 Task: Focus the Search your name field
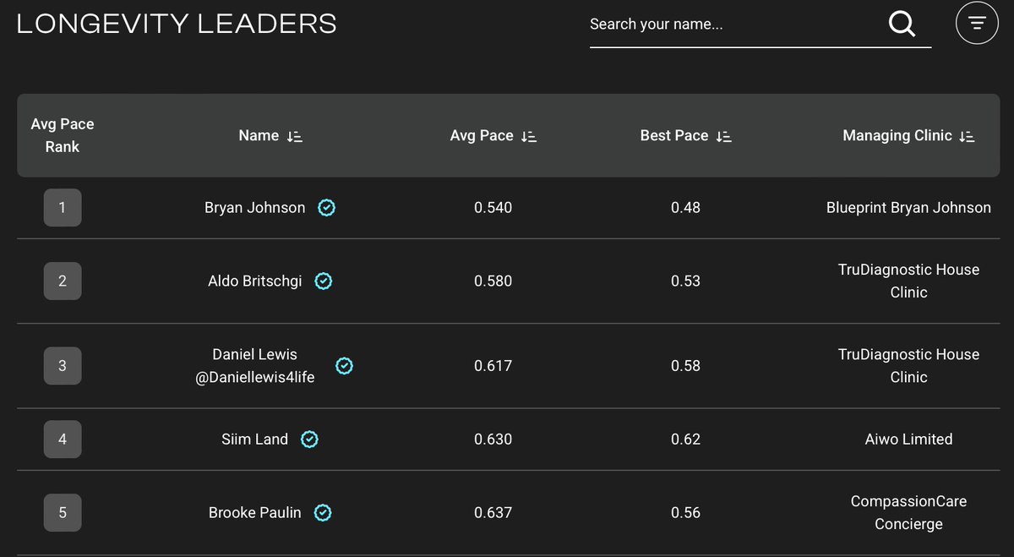click(735, 25)
